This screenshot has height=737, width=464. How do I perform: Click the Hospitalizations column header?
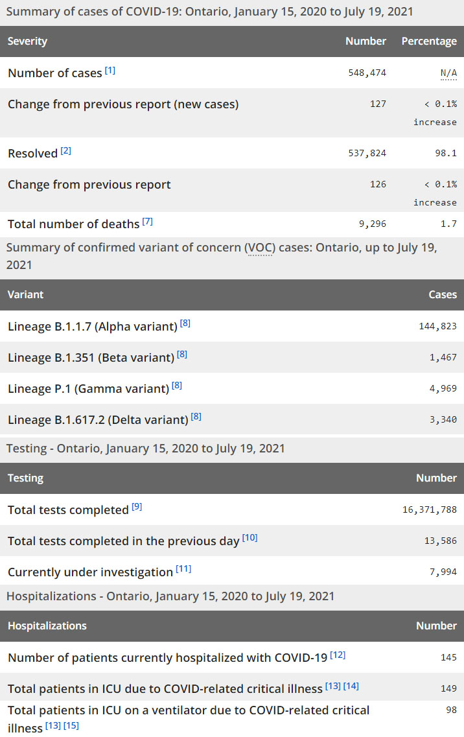(x=47, y=626)
